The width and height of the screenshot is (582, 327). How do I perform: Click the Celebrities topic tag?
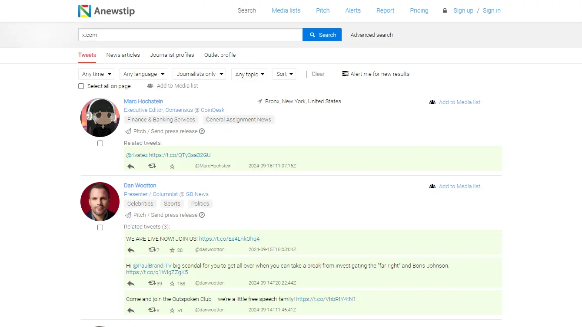pos(140,203)
